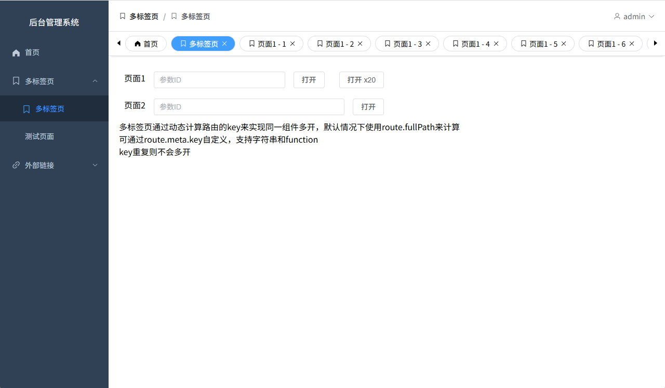Click the link icon beside 外部链接
665x388 pixels.
[x=16, y=165]
